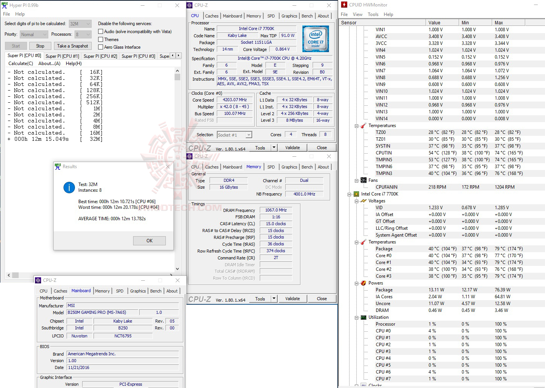Check the Themes checkbox
This screenshot has height=388, width=545.
tap(101, 39)
